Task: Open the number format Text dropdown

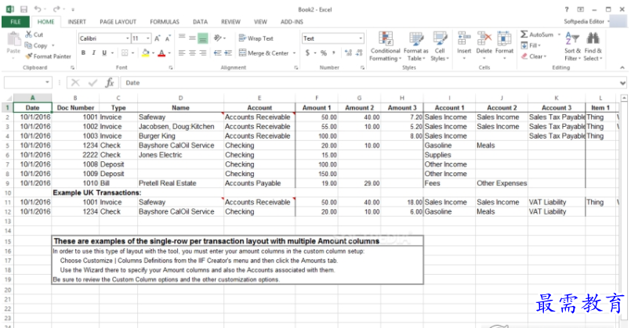Action: (x=361, y=38)
